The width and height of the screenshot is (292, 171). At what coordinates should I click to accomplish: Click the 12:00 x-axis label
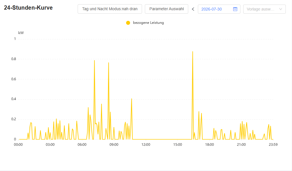tap(146, 145)
